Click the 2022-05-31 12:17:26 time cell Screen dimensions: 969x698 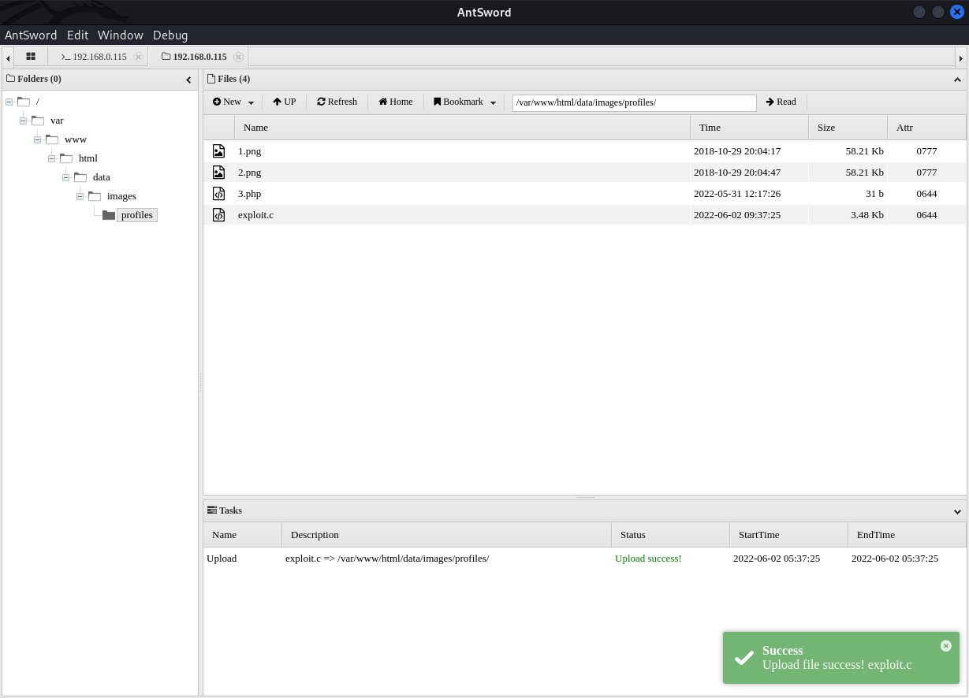point(737,193)
